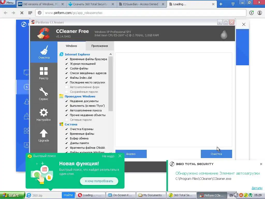Viewport: 265px width, 199px height.
Task: Open My Documents taskbar item
Action: tap(151, 195)
